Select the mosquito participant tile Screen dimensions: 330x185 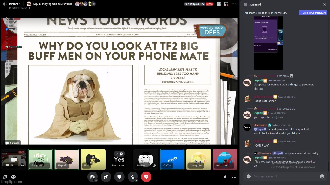click(x=199, y=159)
